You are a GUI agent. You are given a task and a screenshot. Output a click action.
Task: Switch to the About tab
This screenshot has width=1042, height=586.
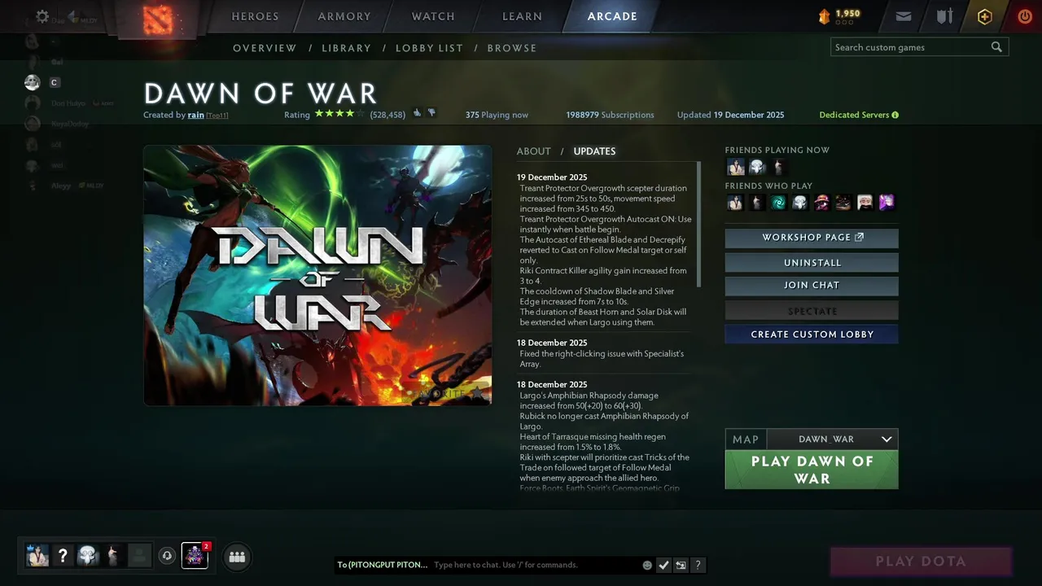pyautogui.click(x=533, y=151)
